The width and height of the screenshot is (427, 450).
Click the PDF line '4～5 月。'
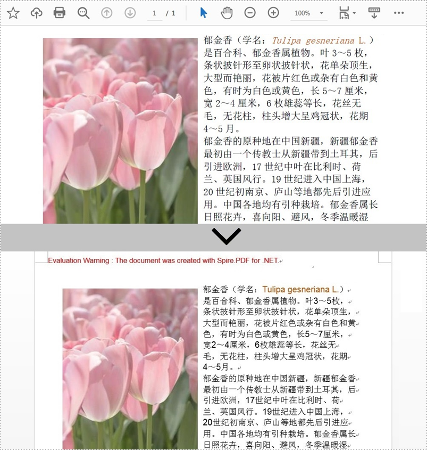[222, 128]
